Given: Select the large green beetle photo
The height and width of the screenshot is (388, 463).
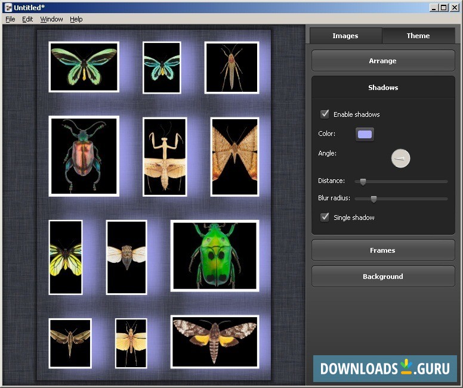Looking at the screenshot, I should pos(215,256).
